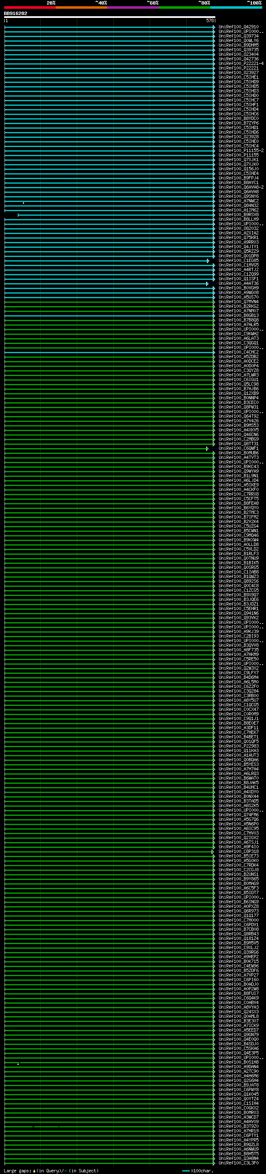Select hit label UniRef100_A5US70
The height and width of the screenshot is (1174, 266).
(x=239, y=297)
